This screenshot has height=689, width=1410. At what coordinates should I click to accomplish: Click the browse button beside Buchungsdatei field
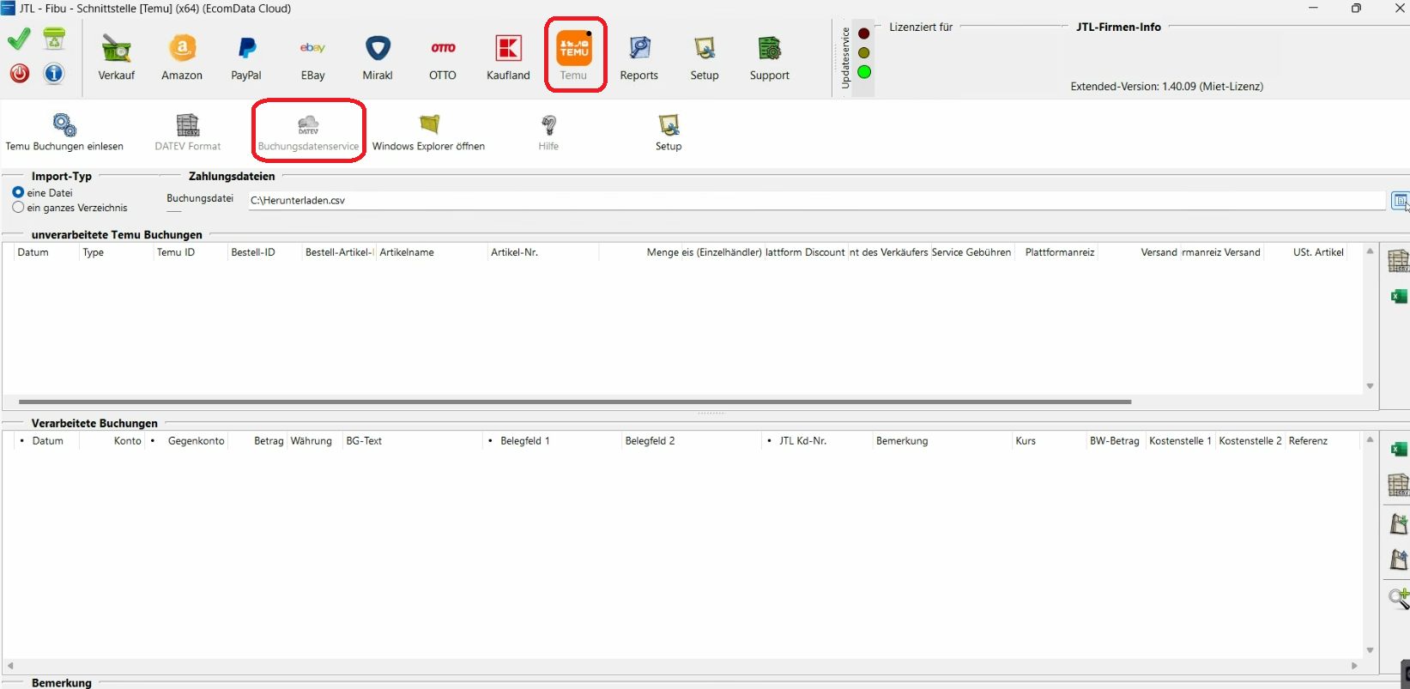pyautogui.click(x=1399, y=201)
